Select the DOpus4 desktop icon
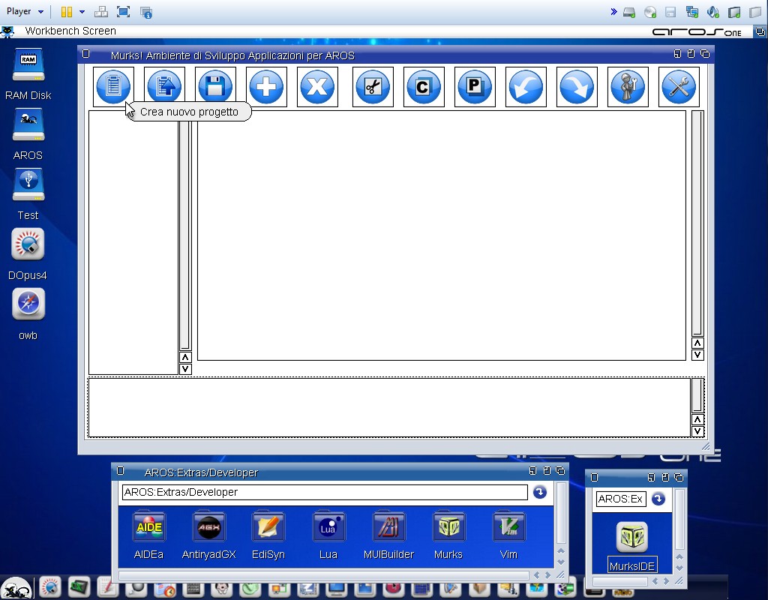The width and height of the screenshot is (768, 600). tap(28, 253)
